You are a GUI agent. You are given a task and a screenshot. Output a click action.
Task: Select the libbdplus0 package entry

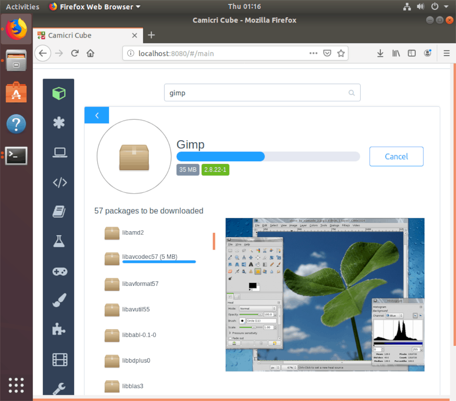(127, 361)
